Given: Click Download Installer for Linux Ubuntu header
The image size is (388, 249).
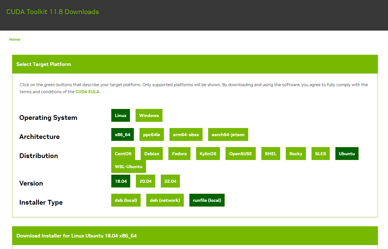Looking at the screenshot, I should (195, 236).
